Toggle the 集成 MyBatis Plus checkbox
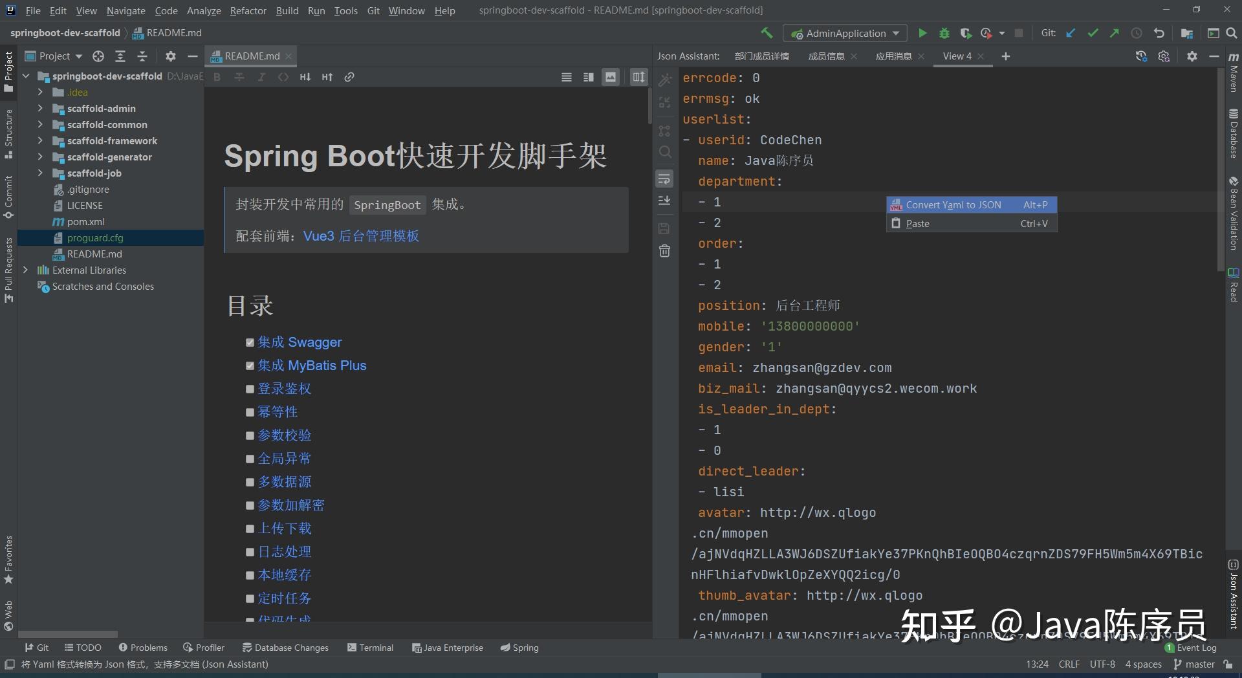 tap(250, 366)
